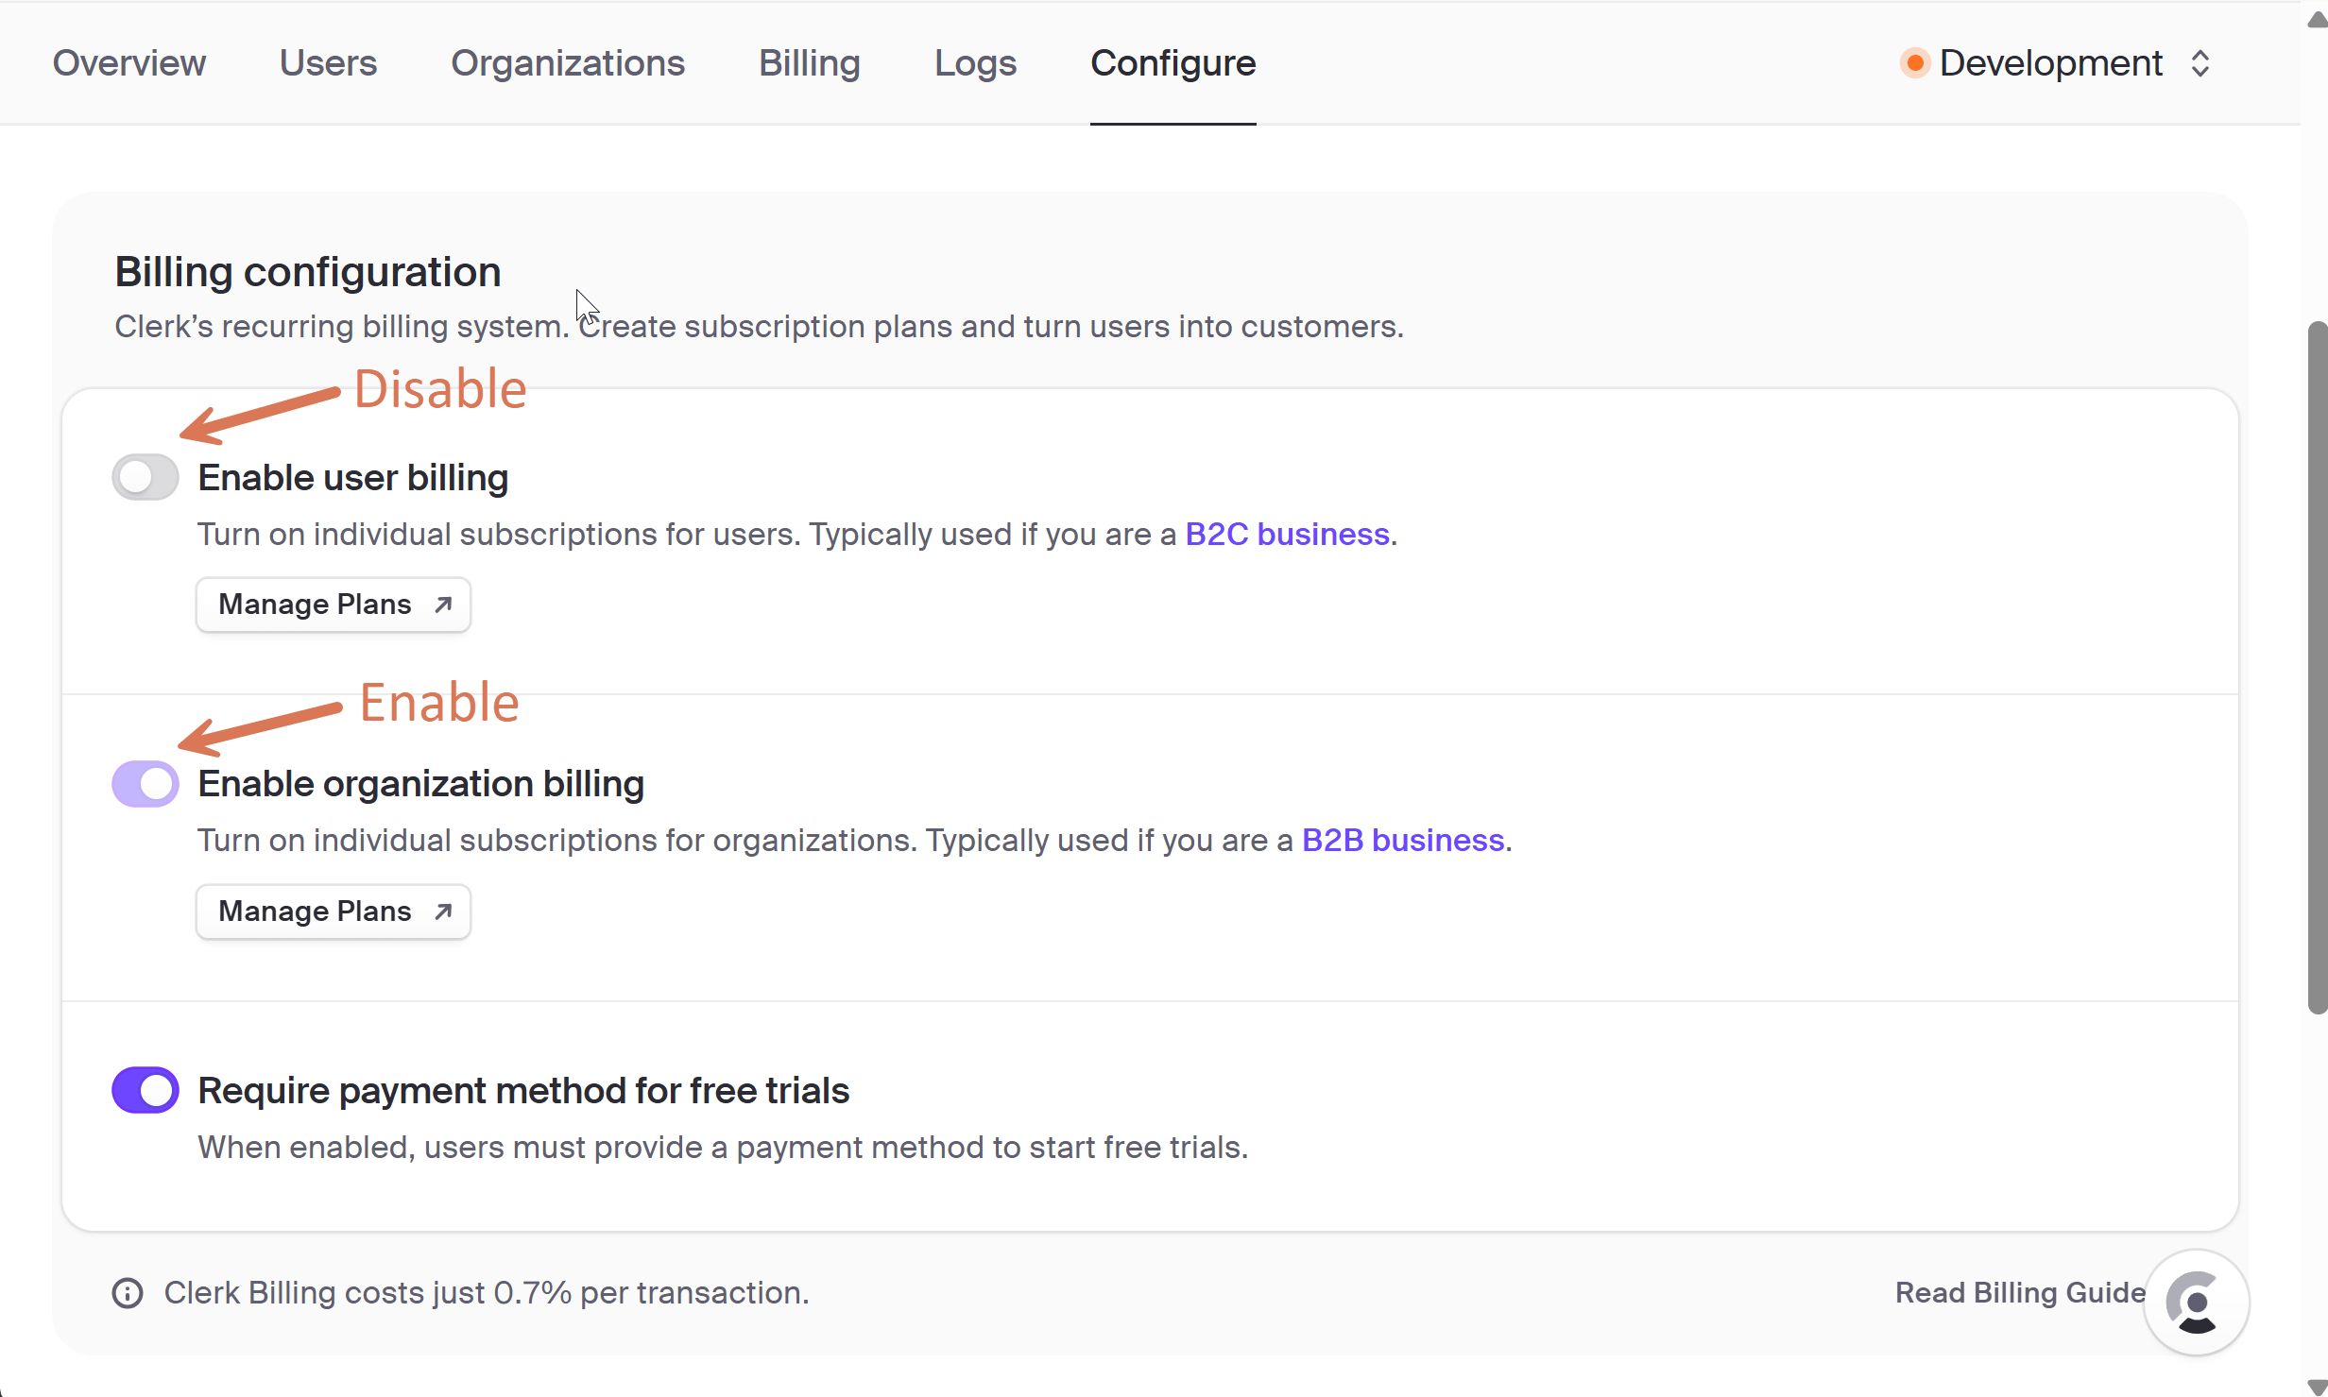Viewport: 2328px width, 1397px height.
Task: Open the Organizations tab
Action: pyautogui.click(x=568, y=63)
